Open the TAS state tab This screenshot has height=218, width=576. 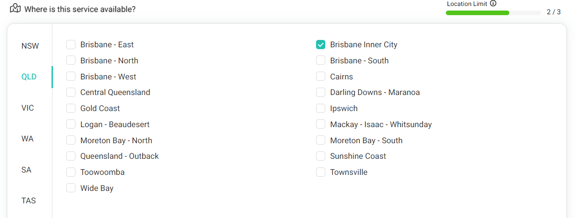click(x=29, y=201)
